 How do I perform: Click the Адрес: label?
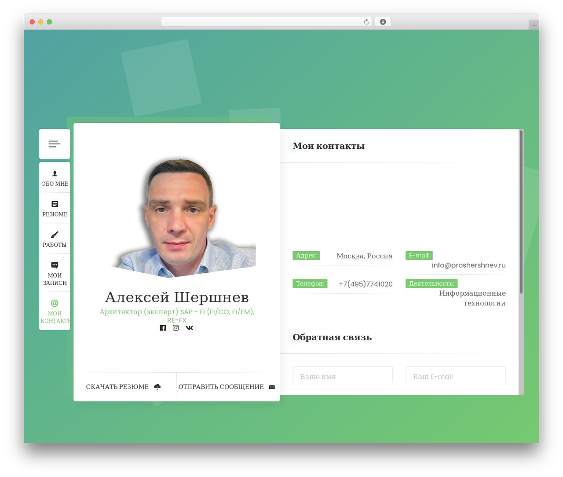(307, 256)
